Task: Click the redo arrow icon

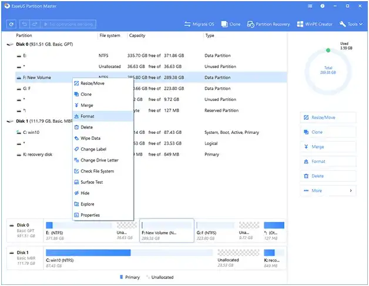Action: click(35, 24)
